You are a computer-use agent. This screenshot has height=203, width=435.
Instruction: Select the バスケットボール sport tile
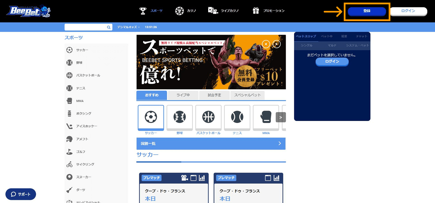[x=209, y=118]
